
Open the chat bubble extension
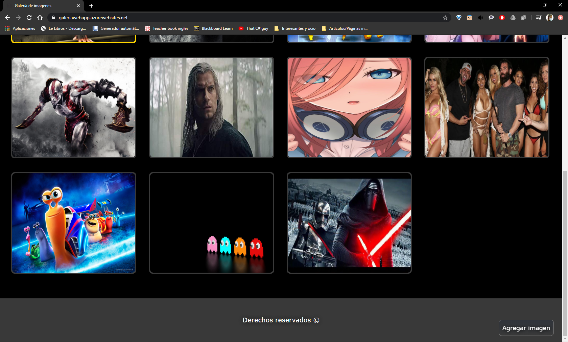coord(491,18)
